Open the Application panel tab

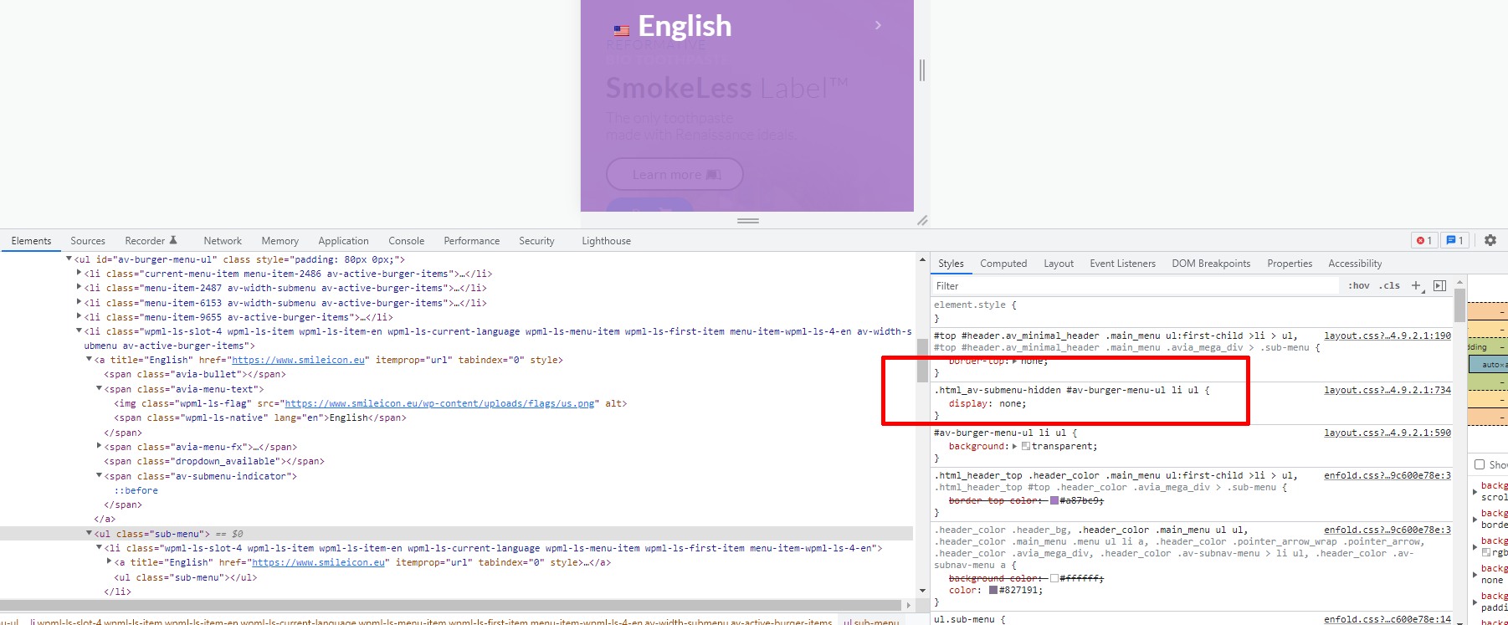tap(343, 241)
